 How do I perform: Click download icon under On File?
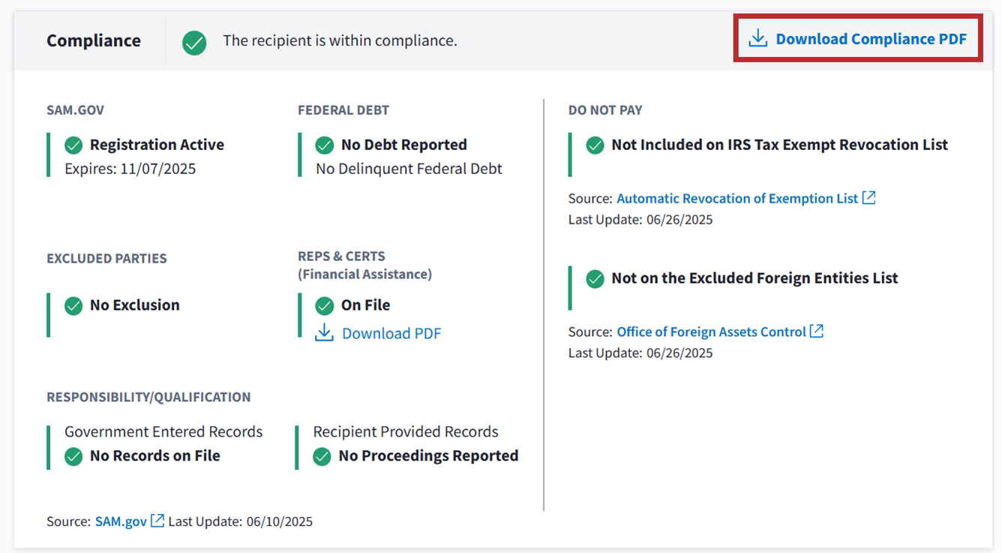pos(324,333)
